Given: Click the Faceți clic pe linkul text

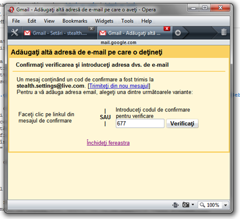Looking at the screenshot, I should (46, 117).
